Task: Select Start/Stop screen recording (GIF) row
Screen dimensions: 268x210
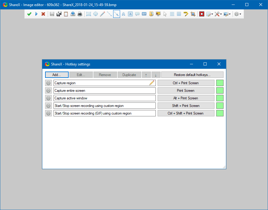Action: [x=104, y=113]
